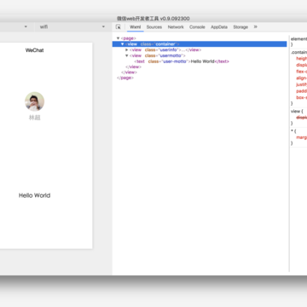Open the Wxml tab
The width and height of the screenshot is (307, 307).
pos(136,27)
